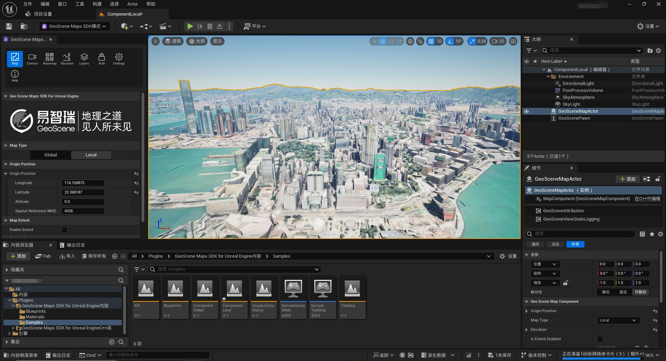This screenshot has height=361, width=666.
Task: Set mobility to 静态 (Static)
Action: pyautogui.click(x=606, y=292)
